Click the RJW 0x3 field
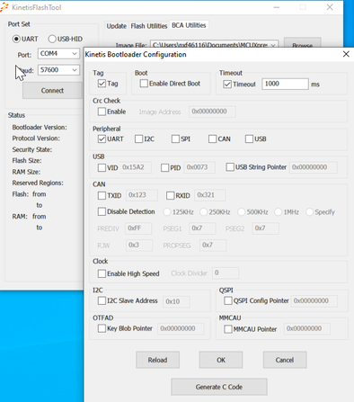354x402 pixels. pos(139,246)
